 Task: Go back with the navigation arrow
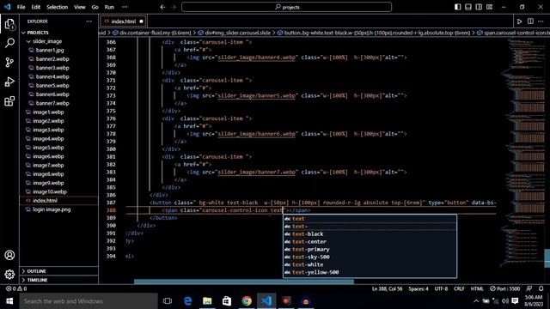pos(162,7)
